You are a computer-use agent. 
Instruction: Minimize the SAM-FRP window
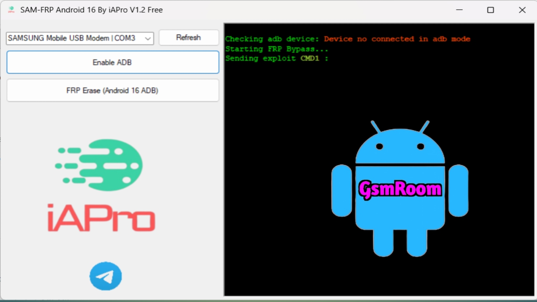[x=459, y=10]
